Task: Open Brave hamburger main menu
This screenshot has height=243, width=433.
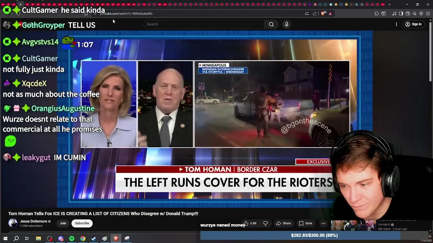Action: (x=428, y=13)
